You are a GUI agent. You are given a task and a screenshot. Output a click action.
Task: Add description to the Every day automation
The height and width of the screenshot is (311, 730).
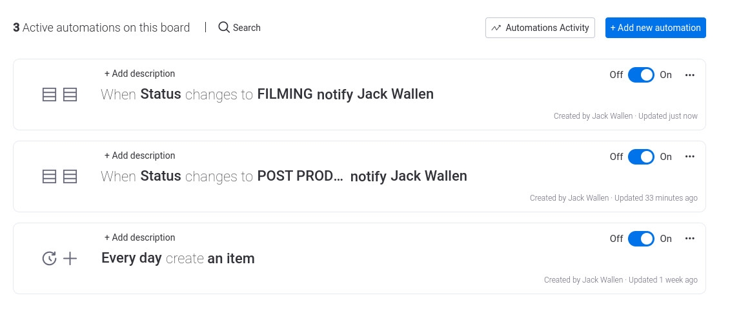click(x=139, y=237)
